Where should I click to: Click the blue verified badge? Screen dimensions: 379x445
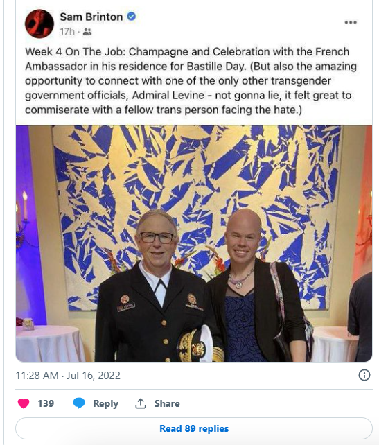click(x=131, y=17)
